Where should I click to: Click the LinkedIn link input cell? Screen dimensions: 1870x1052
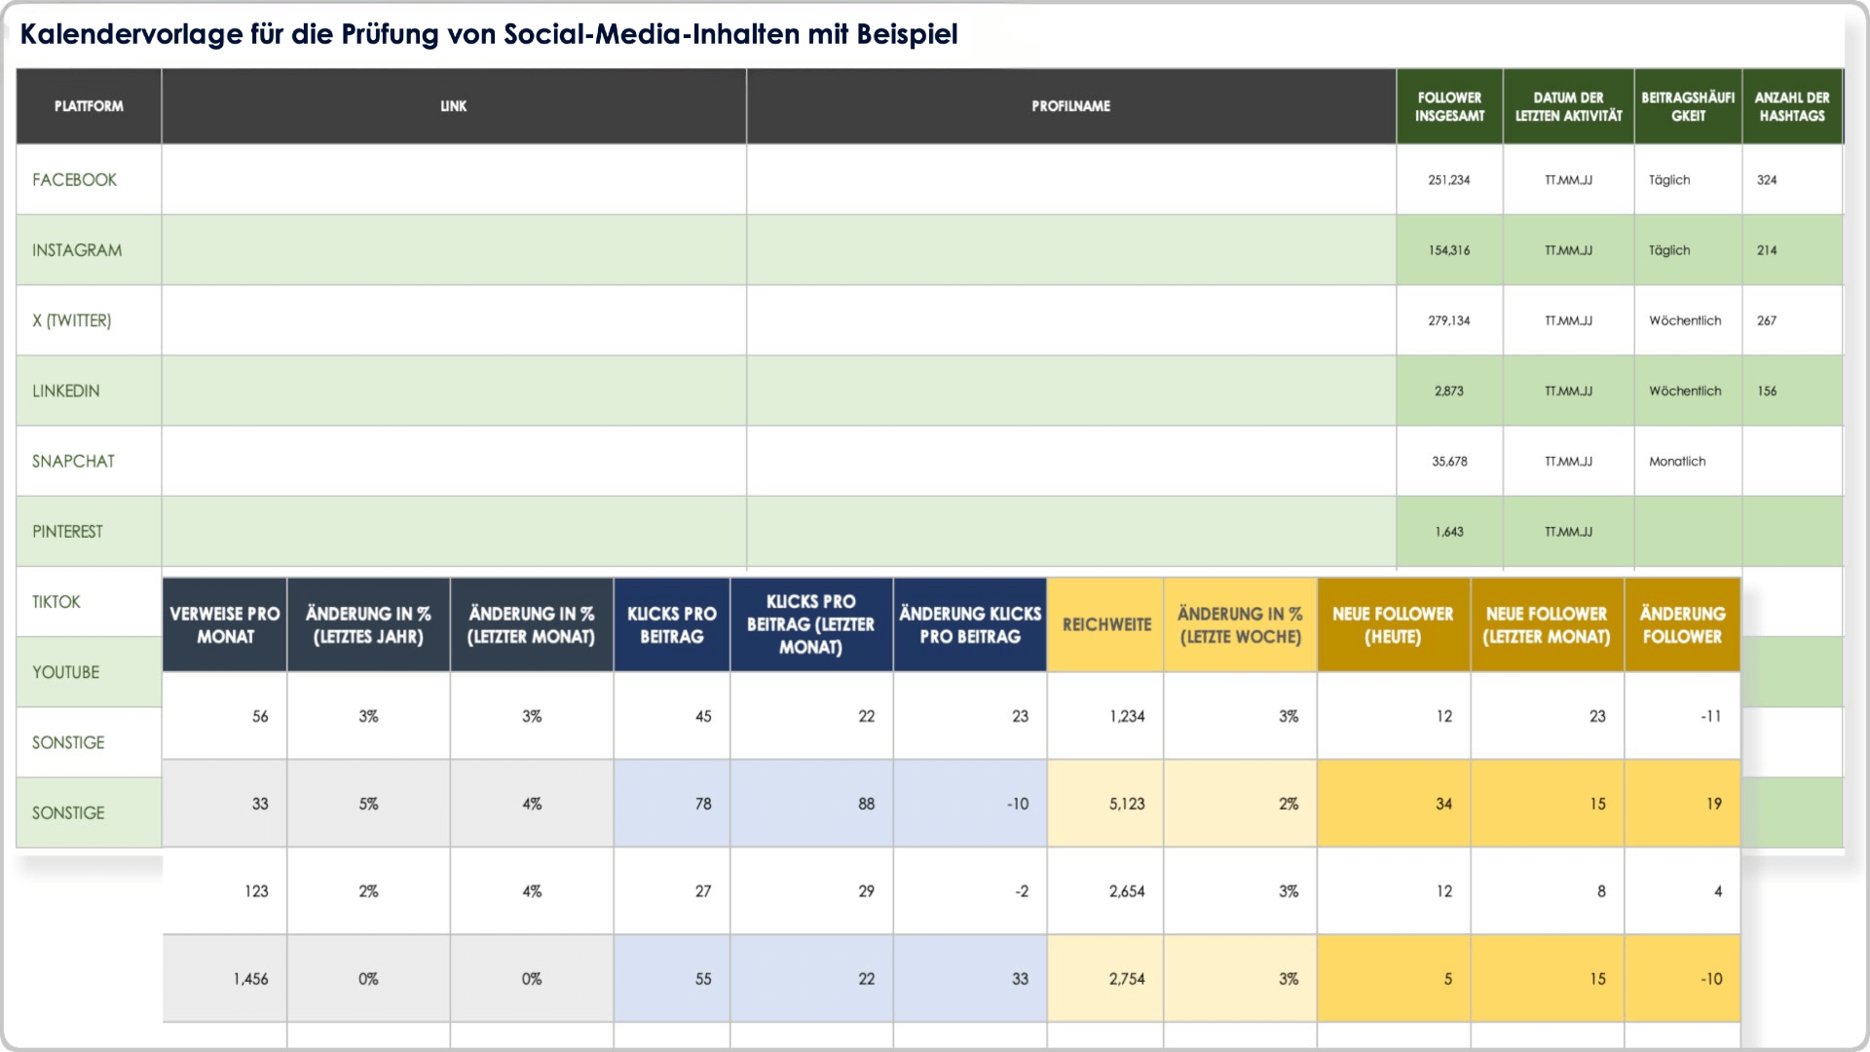[x=454, y=390]
